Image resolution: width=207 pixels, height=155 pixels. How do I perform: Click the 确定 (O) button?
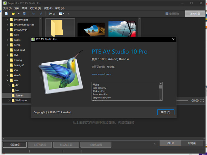166,112
